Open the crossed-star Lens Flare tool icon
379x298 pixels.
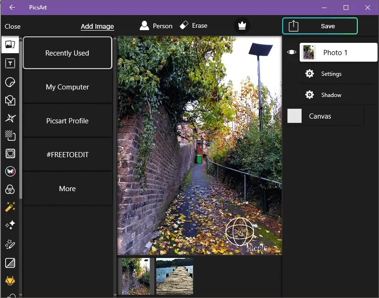coord(10,118)
